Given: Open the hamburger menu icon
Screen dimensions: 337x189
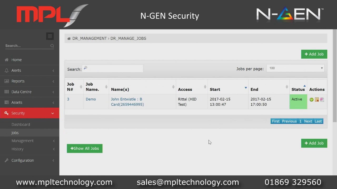Looking at the screenshot, I should pos(50,36).
